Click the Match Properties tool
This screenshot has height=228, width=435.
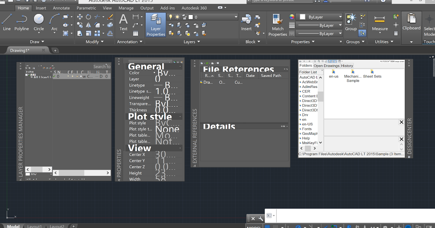[x=278, y=25]
